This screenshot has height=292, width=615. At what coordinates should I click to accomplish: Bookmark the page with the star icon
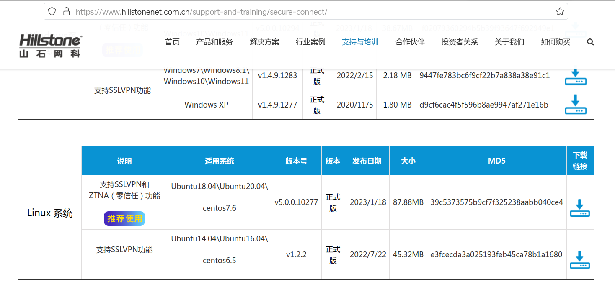click(560, 11)
